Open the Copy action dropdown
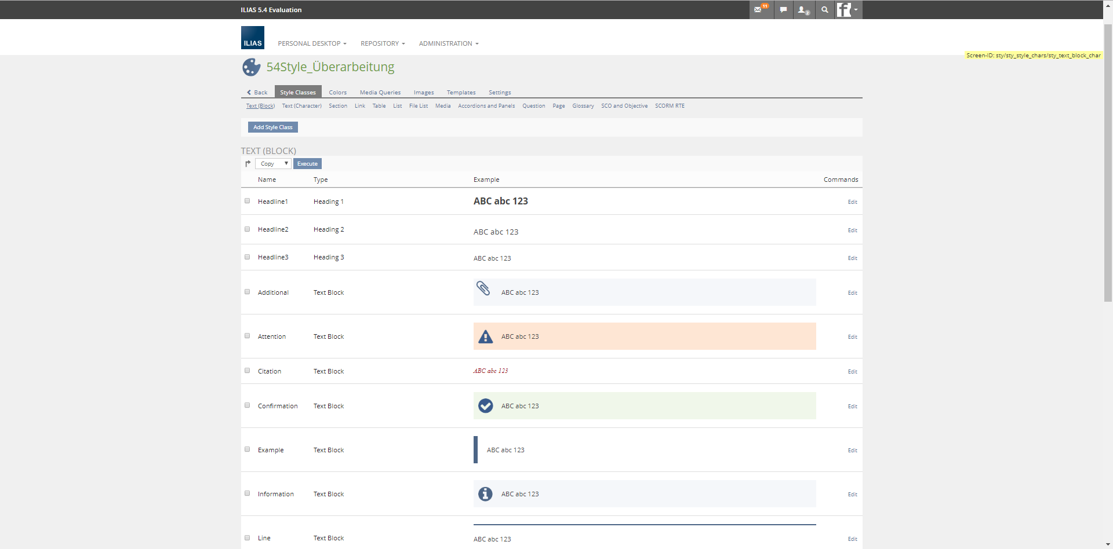Screen dimensions: 1113x549 point(273,164)
